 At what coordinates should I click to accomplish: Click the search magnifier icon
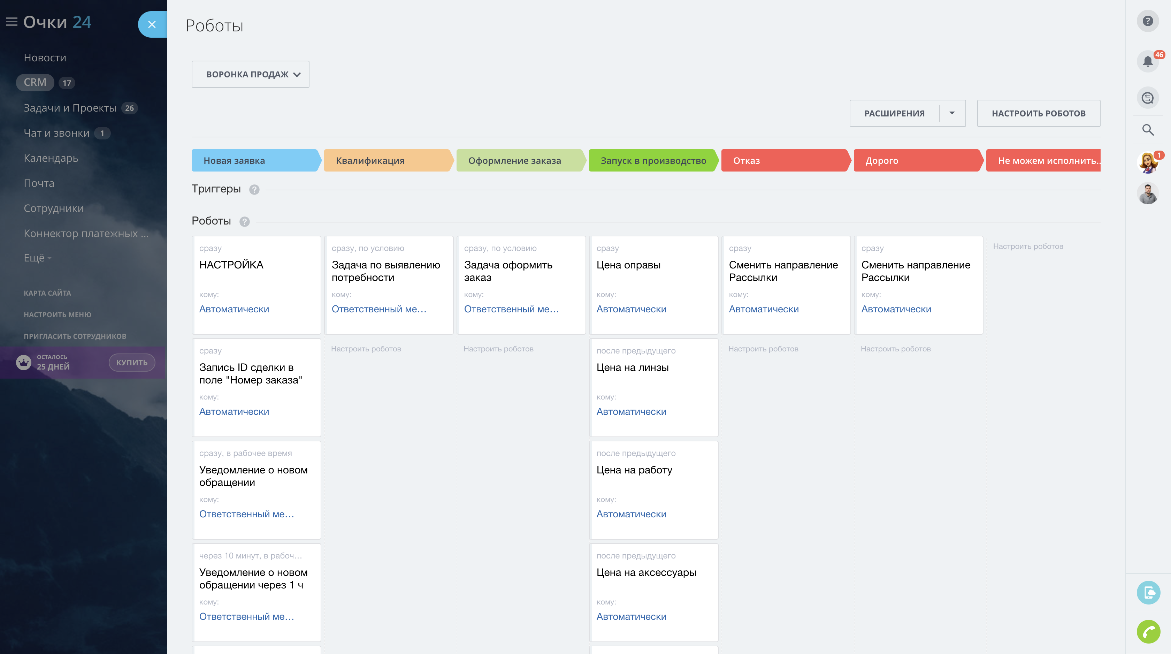(x=1147, y=130)
